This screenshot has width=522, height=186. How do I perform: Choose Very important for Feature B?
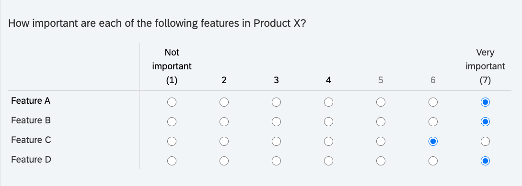[x=486, y=122]
